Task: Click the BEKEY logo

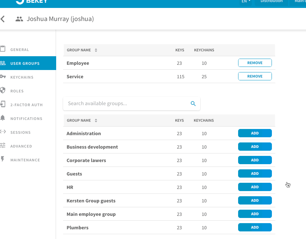Action: 32,2
